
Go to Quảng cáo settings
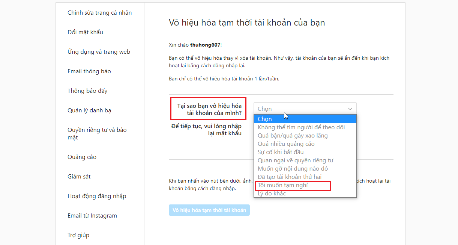82,157
